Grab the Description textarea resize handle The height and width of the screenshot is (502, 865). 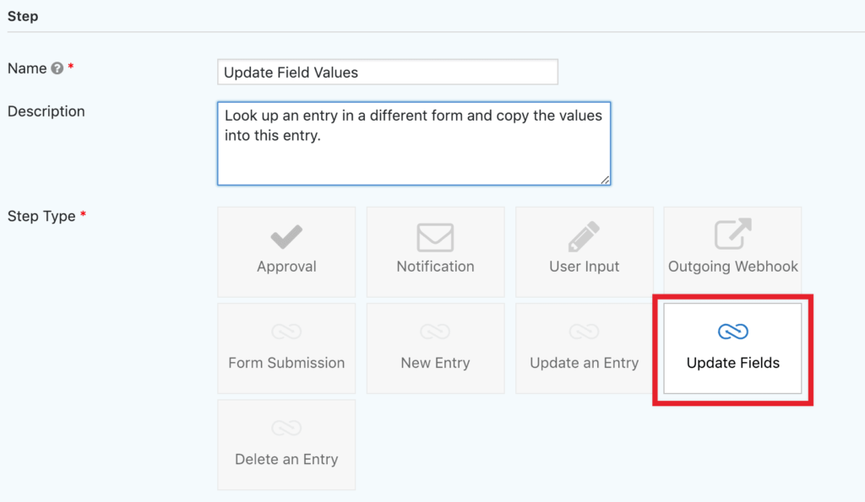pyautogui.click(x=606, y=180)
